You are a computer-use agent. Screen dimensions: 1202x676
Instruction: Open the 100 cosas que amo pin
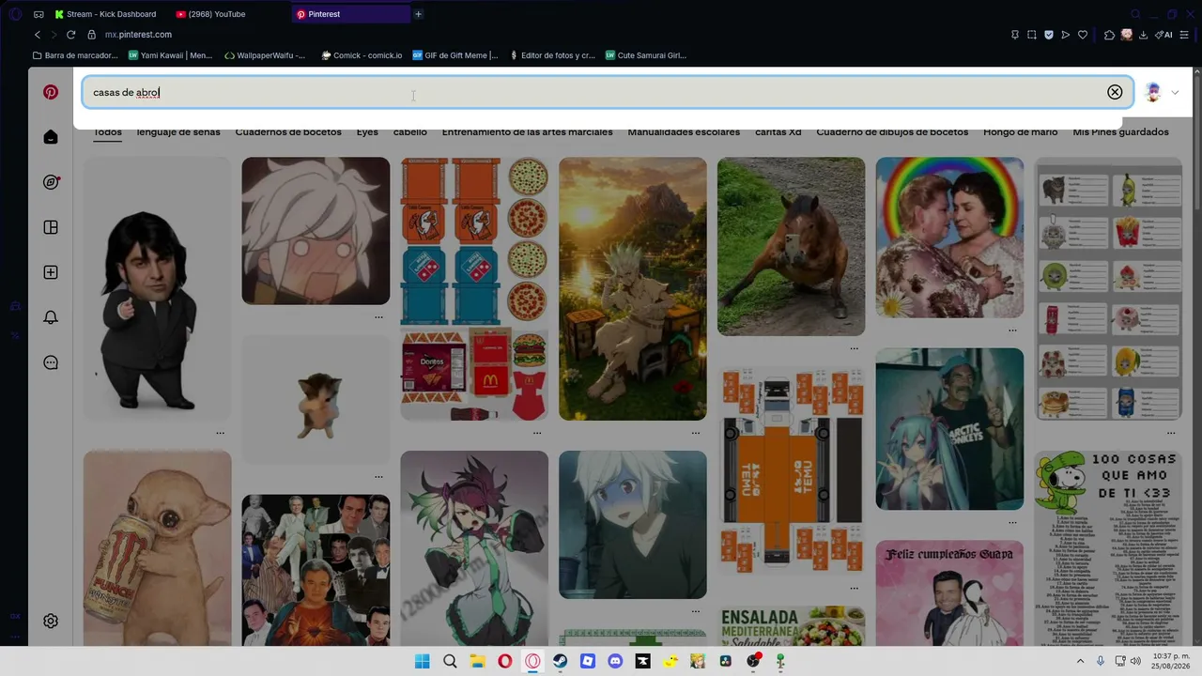1108,547
